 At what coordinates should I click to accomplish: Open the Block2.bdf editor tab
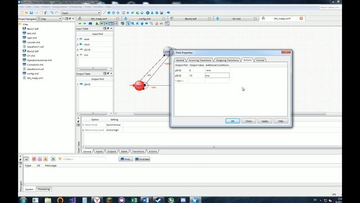[190, 19]
